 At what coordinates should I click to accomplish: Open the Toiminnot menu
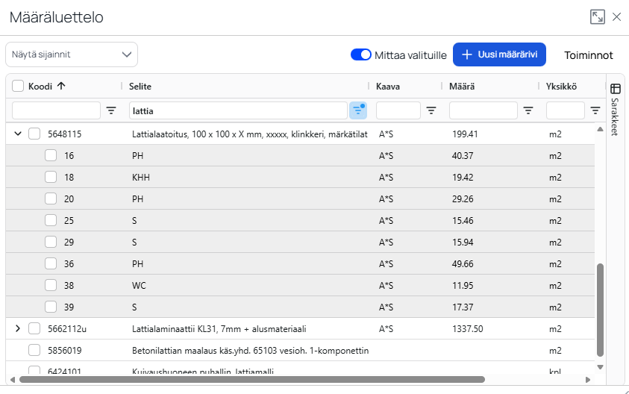click(x=588, y=54)
